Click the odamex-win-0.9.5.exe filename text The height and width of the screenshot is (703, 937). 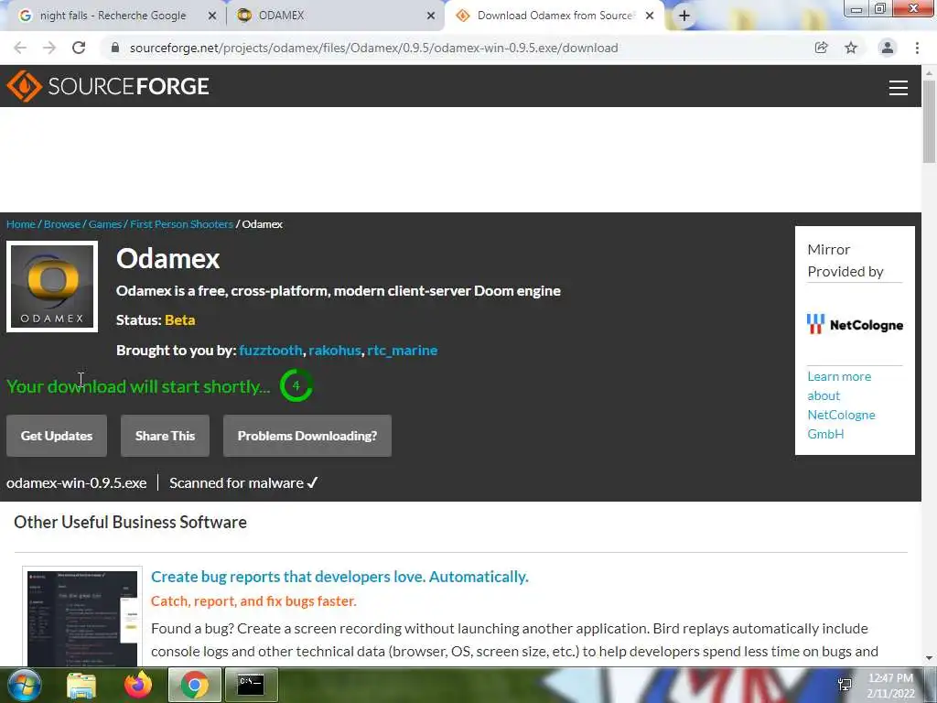[77, 483]
